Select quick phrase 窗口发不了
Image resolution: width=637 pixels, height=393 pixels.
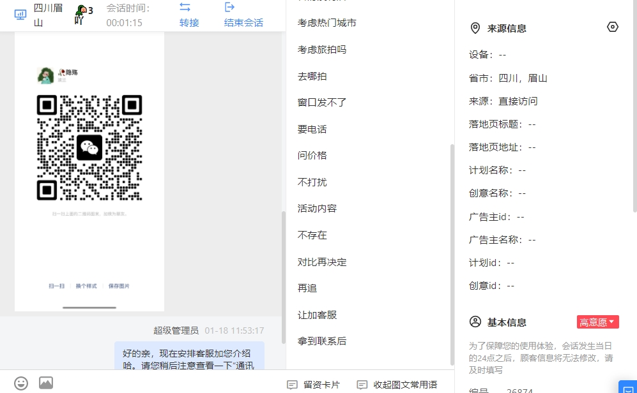click(322, 102)
